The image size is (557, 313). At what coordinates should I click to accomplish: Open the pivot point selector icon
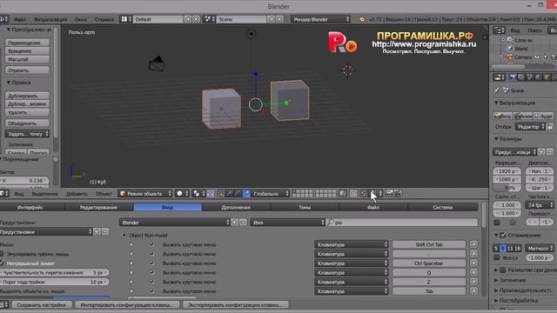tap(198, 193)
